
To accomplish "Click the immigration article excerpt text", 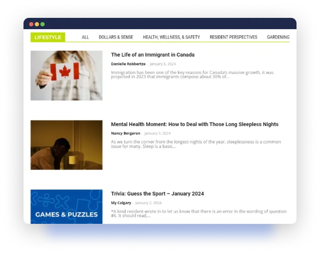I will click(192, 74).
